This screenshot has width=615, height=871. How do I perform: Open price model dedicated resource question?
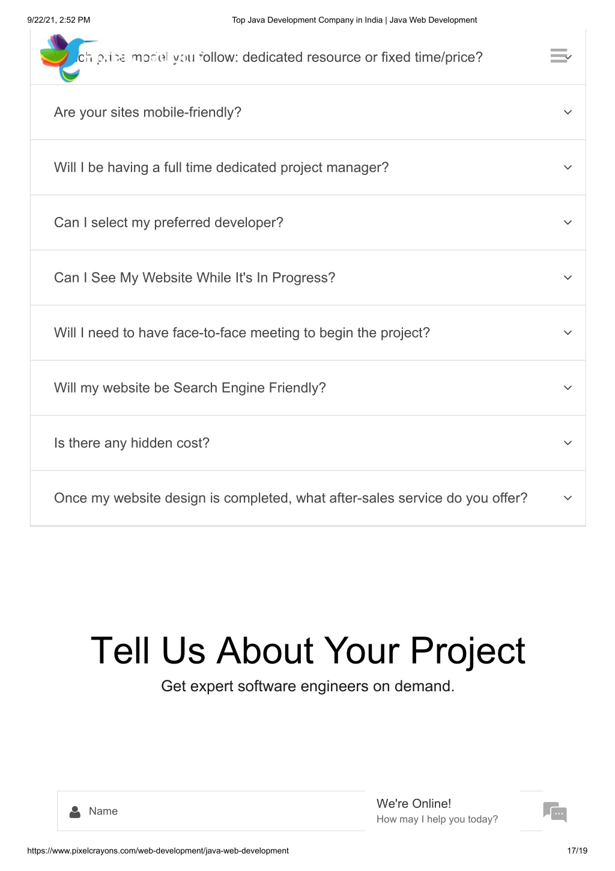coord(308,57)
